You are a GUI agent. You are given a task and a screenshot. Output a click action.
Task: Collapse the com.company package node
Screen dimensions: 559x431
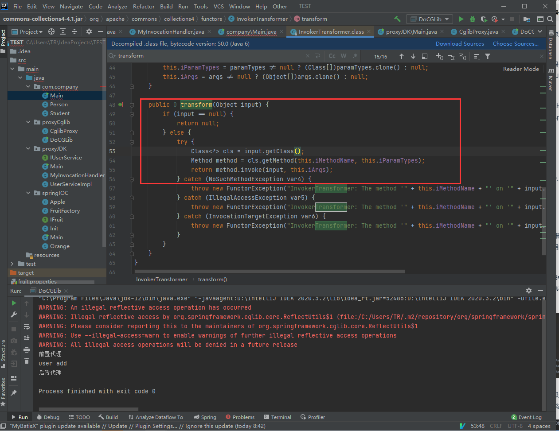(x=29, y=87)
